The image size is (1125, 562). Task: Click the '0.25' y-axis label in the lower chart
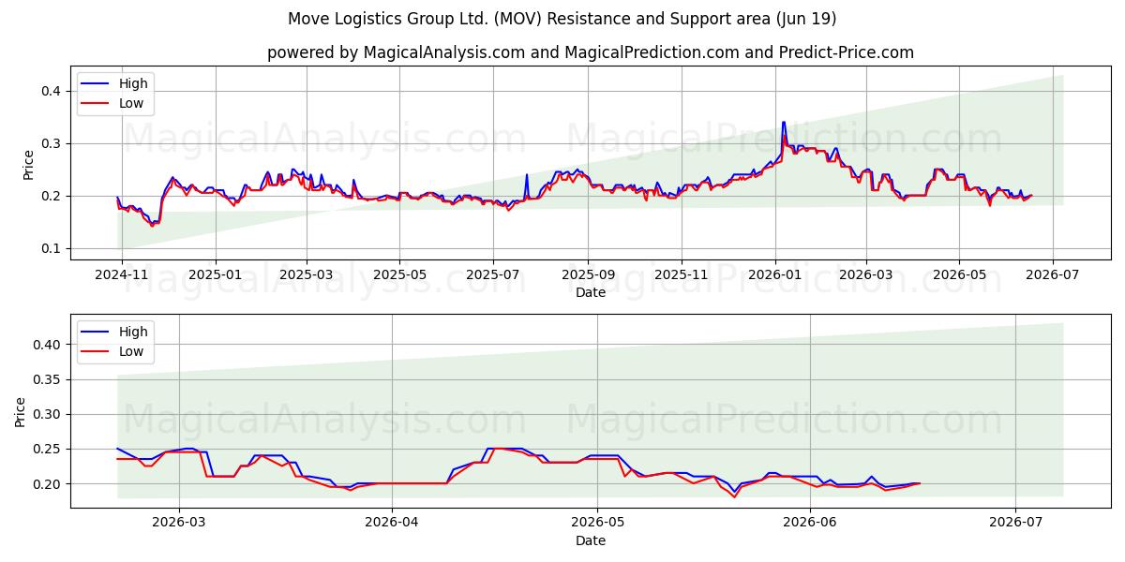[x=49, y=449]
